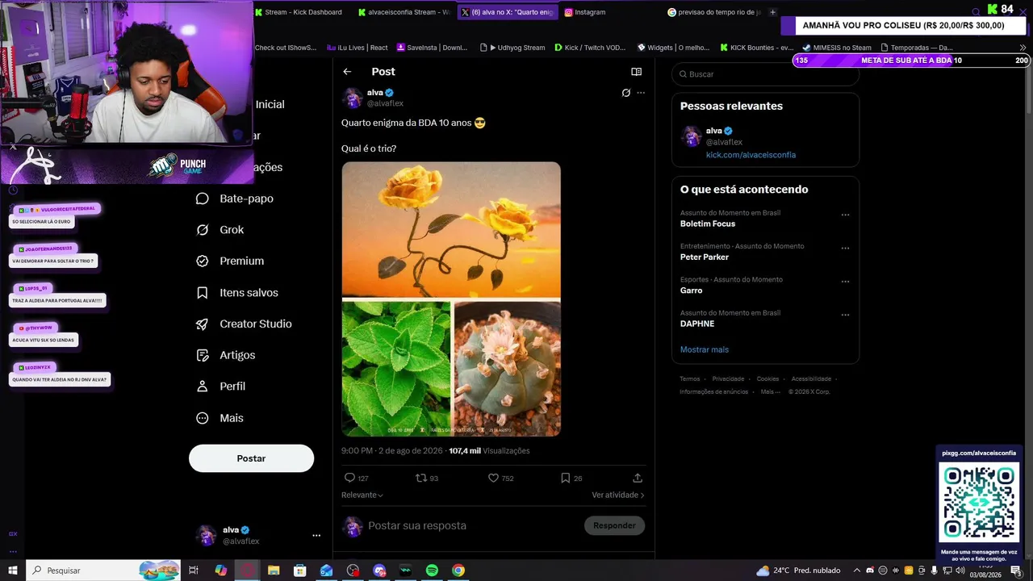
Task: Open options for Garro trend
Action: pyautogui.click(x=845, y=282)
